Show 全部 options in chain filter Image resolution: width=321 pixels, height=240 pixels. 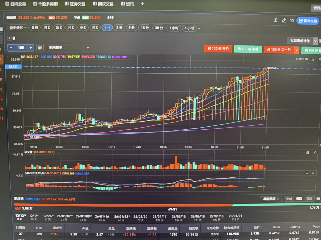[x=289, y=199]
